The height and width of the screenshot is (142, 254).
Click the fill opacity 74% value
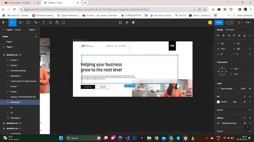[x=235, y=102]
